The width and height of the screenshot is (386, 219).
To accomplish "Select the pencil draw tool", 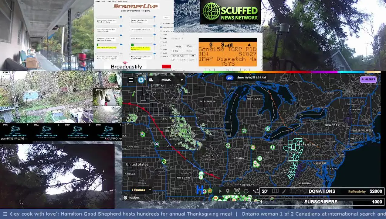I will (284, 191).
